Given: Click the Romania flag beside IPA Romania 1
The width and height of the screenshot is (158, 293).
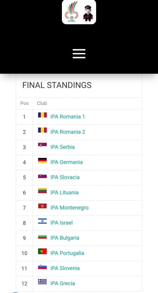Looking at the screenshot, I should [42, 115].
